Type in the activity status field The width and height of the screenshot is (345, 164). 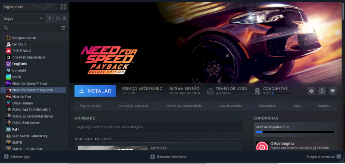159,127
